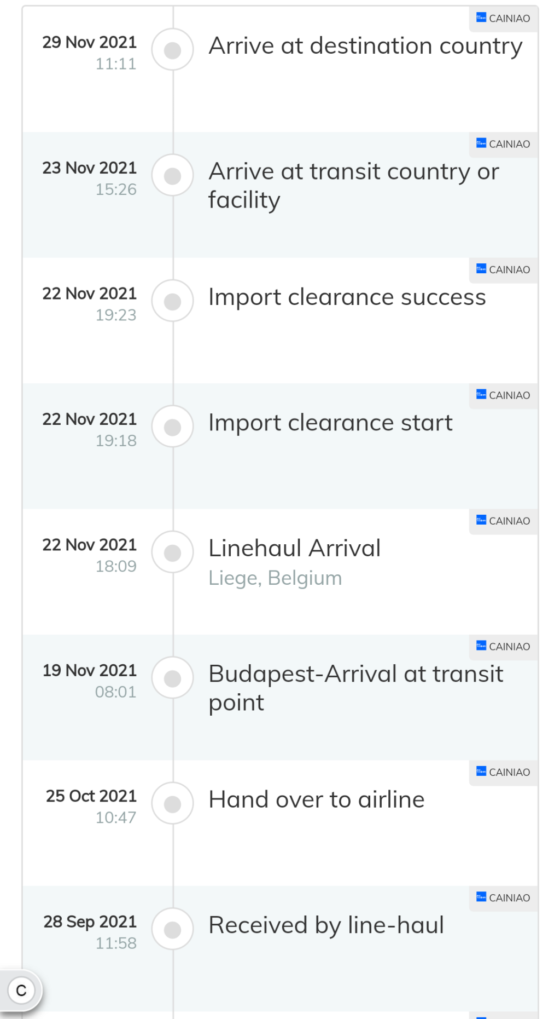This screenshot has width=560, height=1019.
Task: Click the CAINIAO badge on Import clearance success
Action: tap(503, 270)
